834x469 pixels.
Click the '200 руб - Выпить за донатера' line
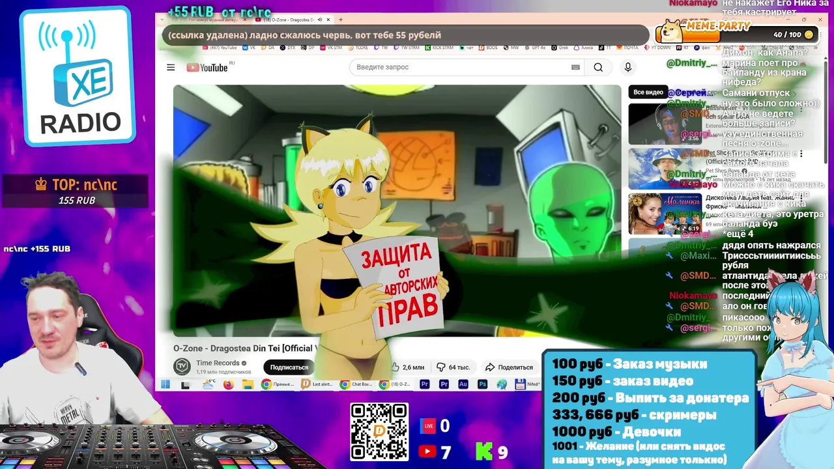[650, 398]
